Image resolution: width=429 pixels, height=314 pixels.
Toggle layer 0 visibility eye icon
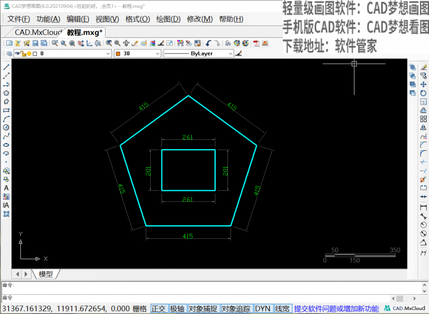(x=17, y=54)
